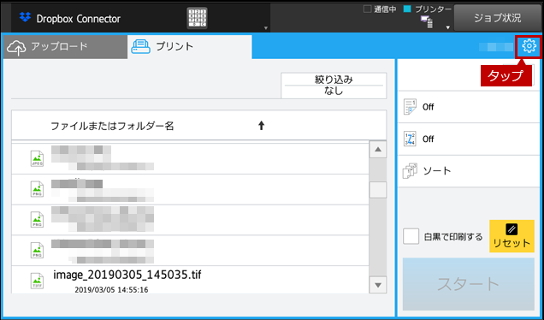This screenshot has height=320, width=544.
Task: Open the numeric keypad icon
Action: [197, 18]
